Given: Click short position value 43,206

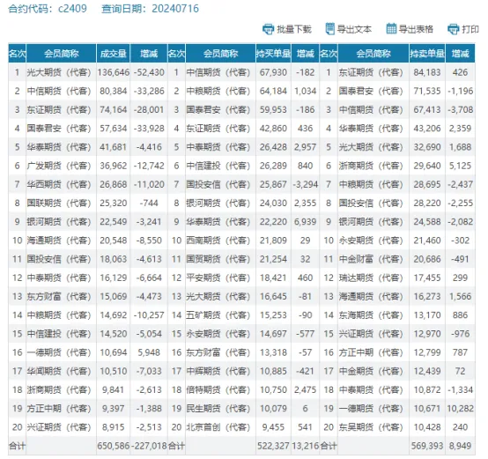Looking at the screenshot, I should (x=427, y=129).
